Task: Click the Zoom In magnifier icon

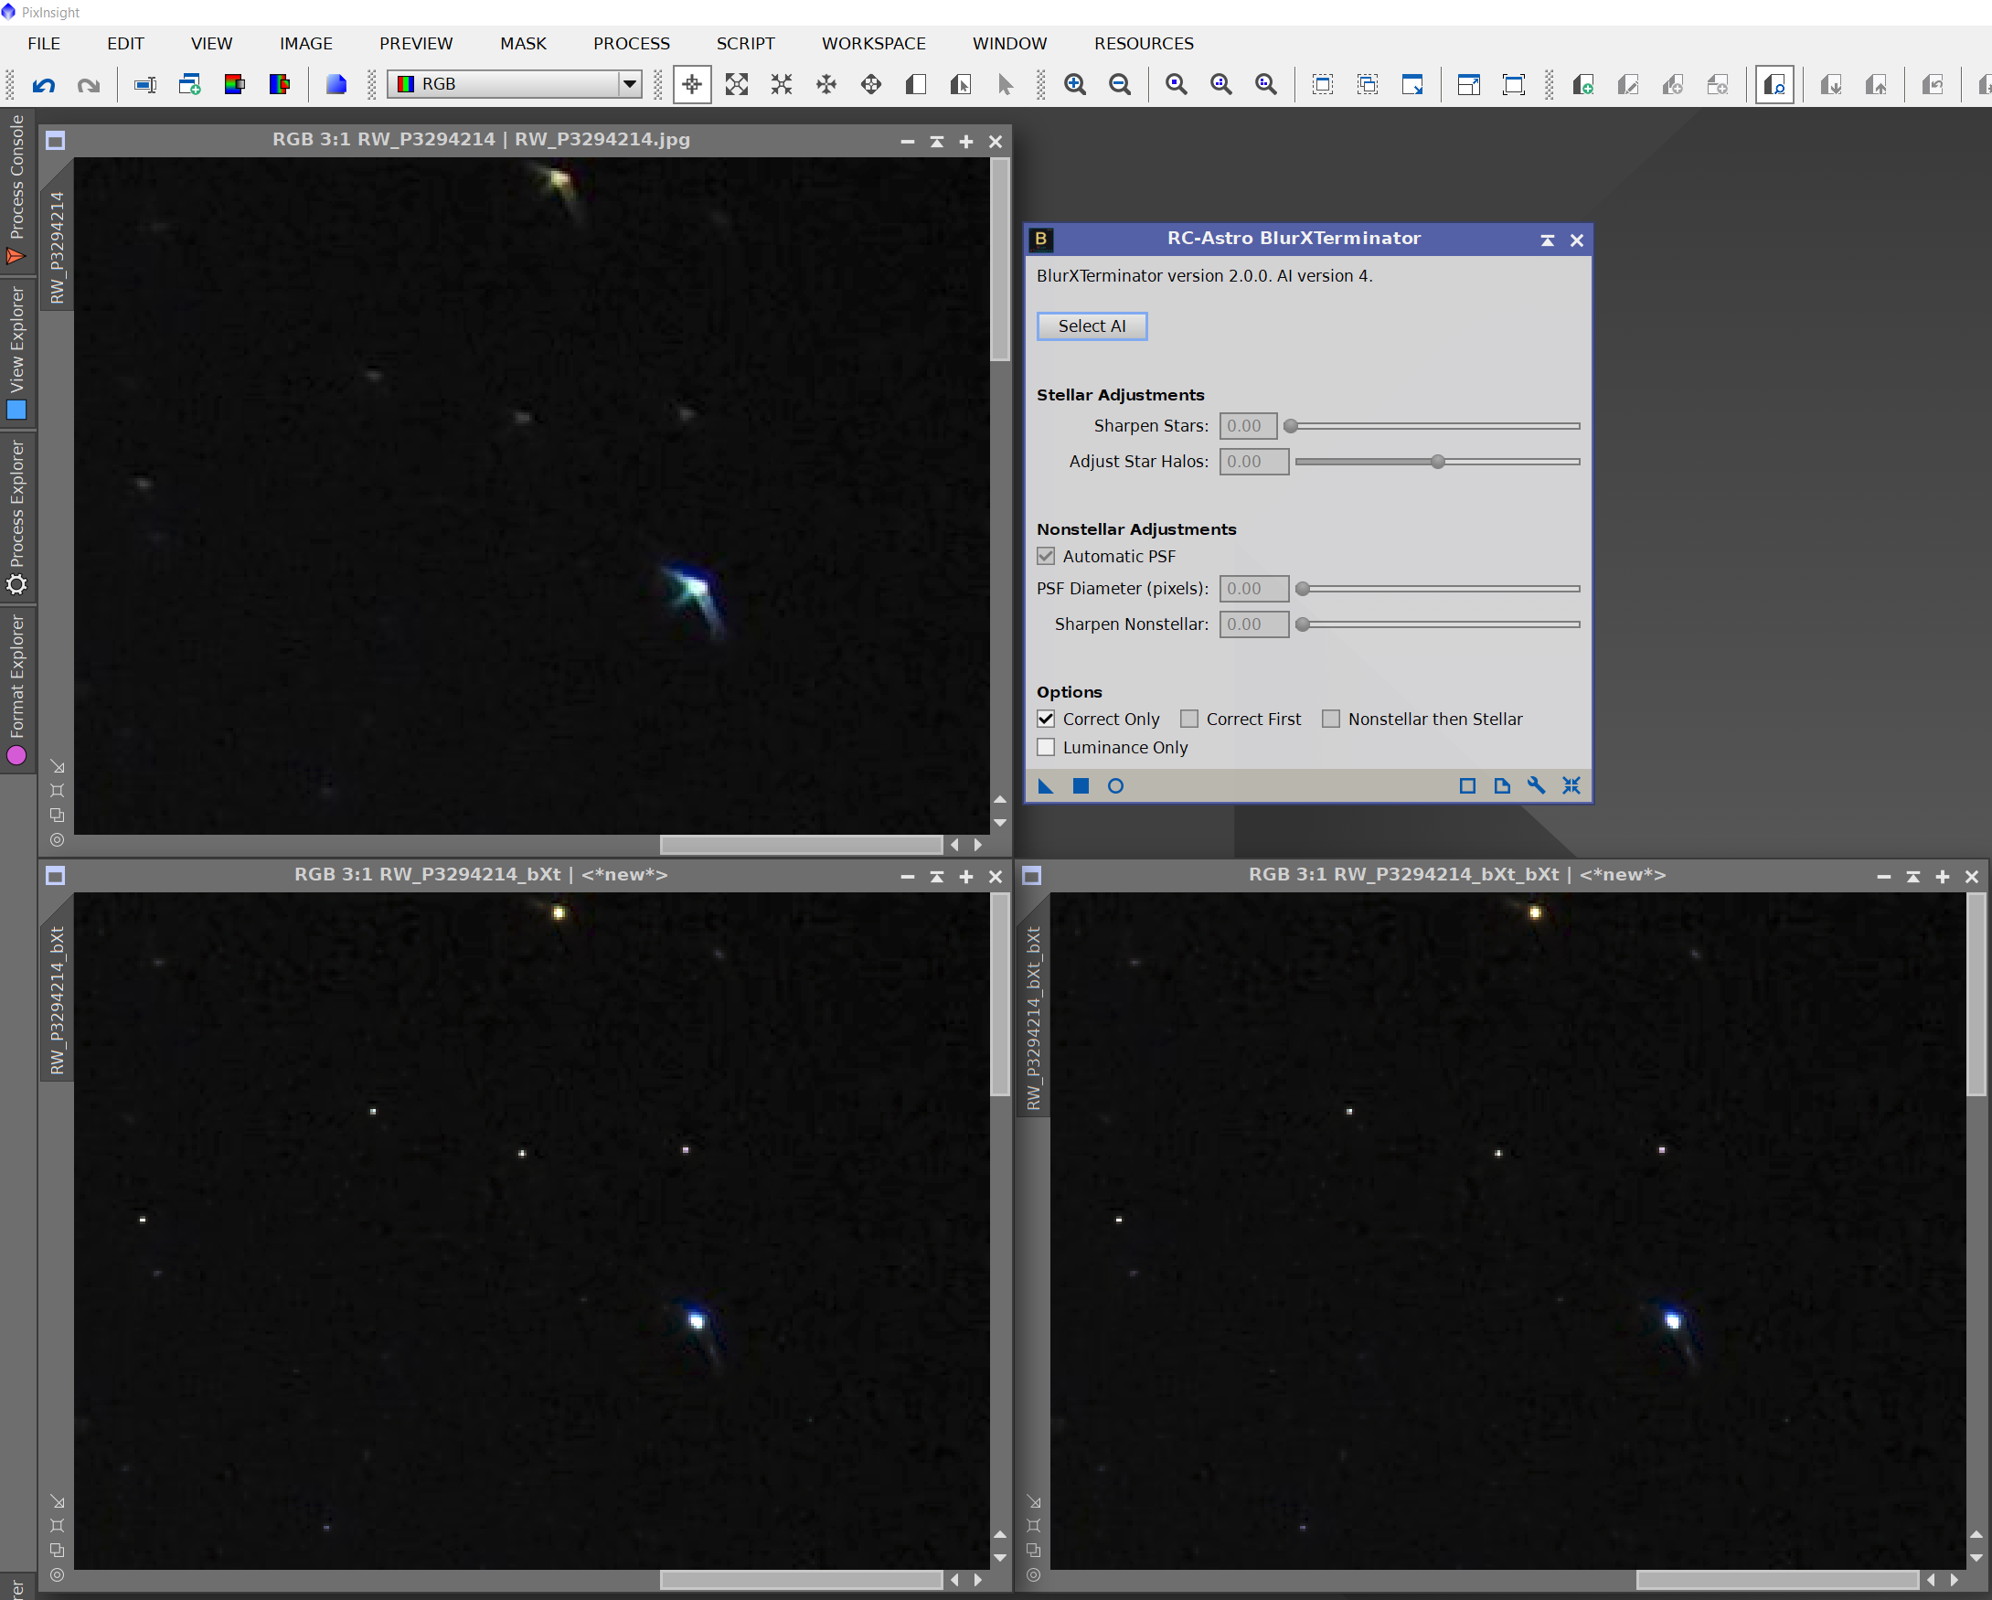Action: click(1074, 85)
